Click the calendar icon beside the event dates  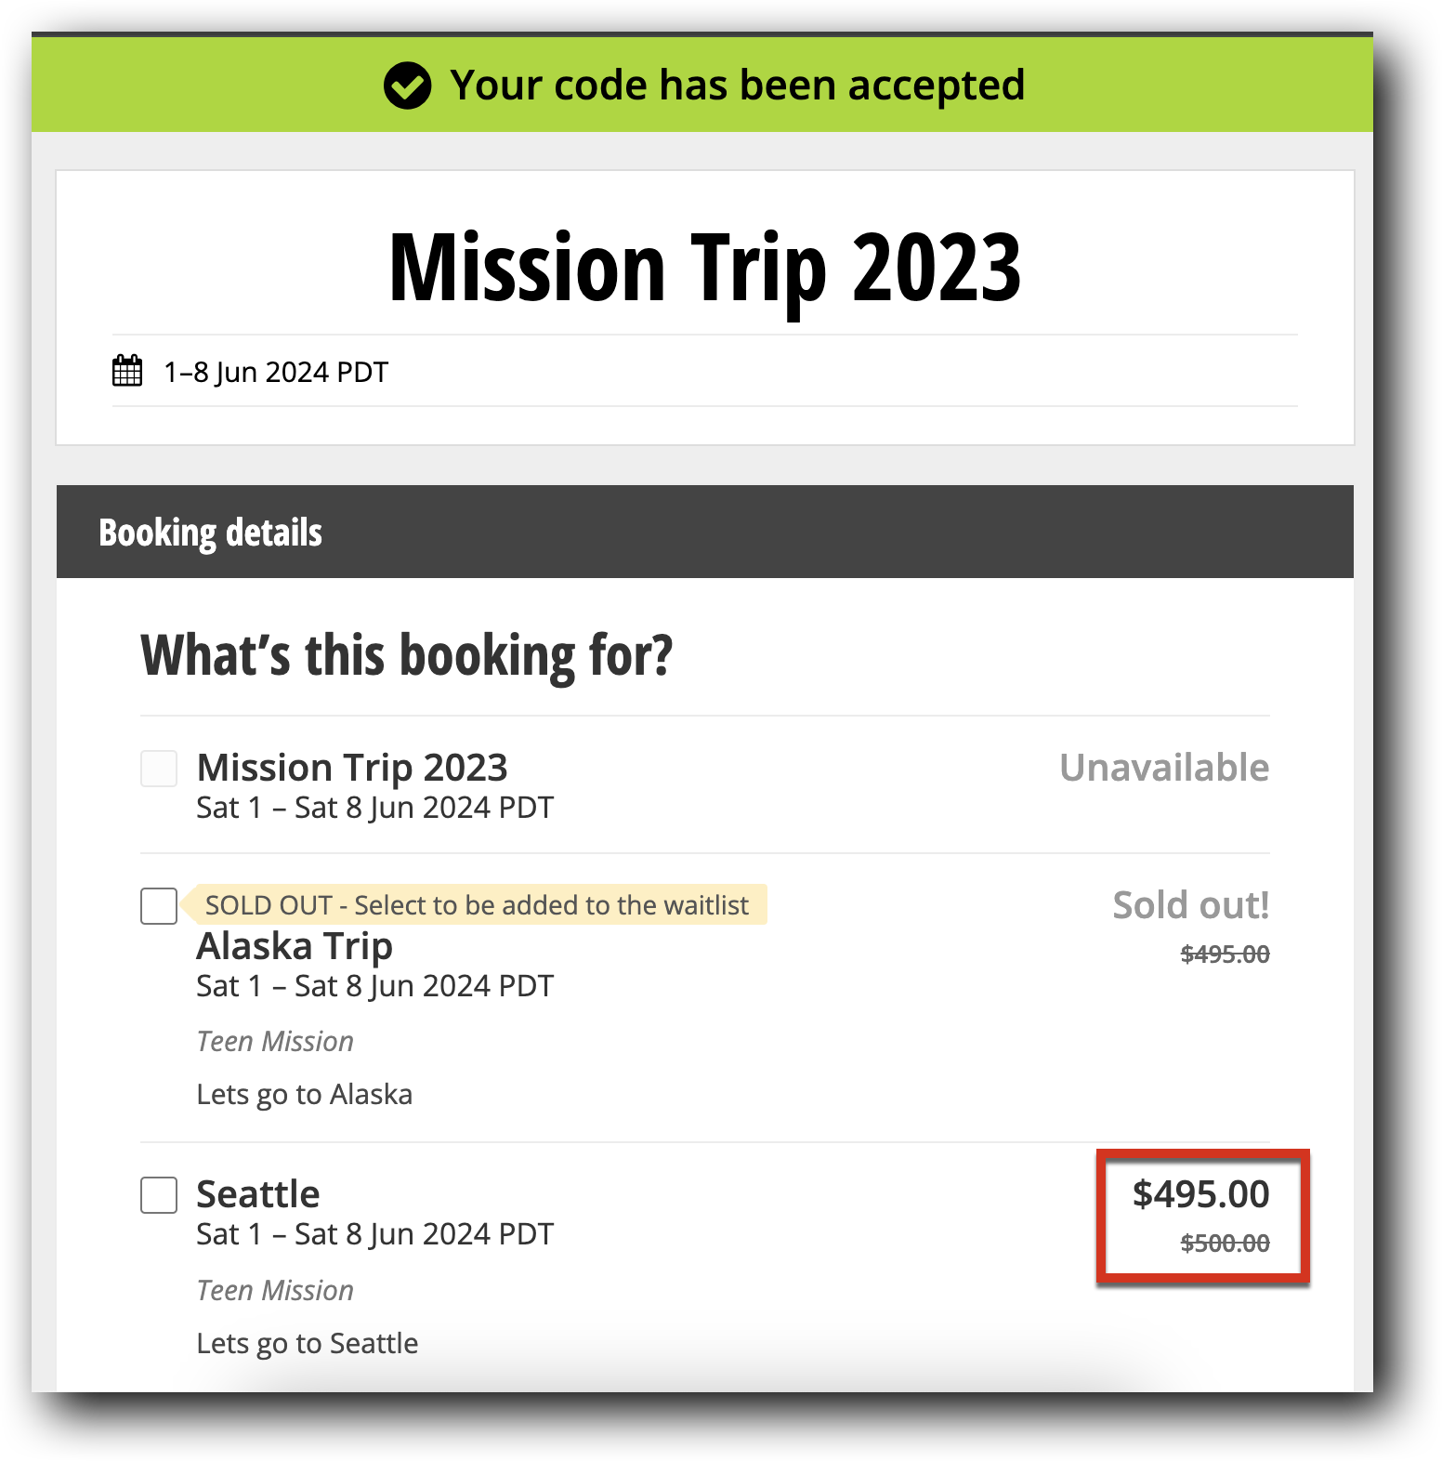[127, 371]
